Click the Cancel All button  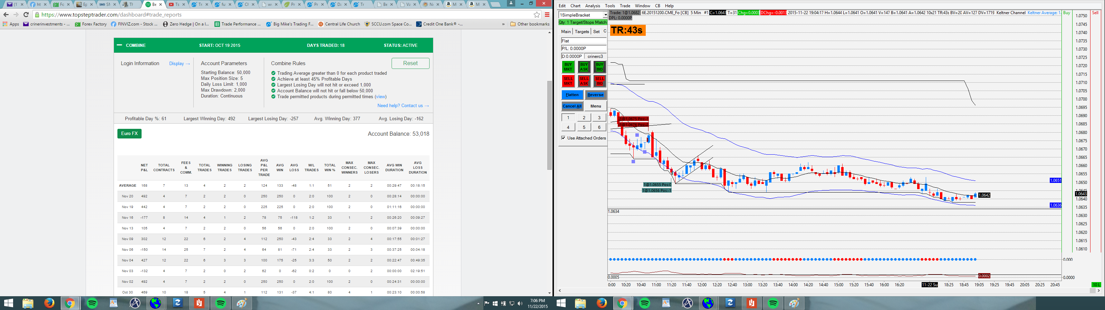(572, 106)
